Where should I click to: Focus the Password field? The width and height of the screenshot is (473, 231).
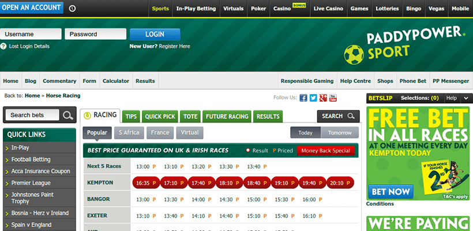95,34
